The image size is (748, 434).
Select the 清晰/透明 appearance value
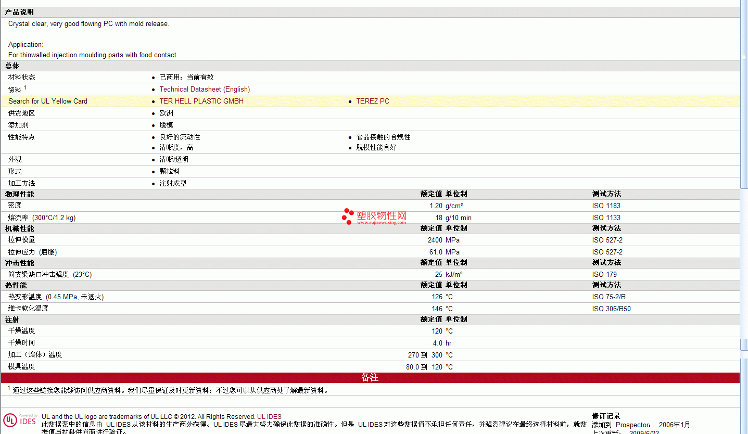(x=174, y=160)
